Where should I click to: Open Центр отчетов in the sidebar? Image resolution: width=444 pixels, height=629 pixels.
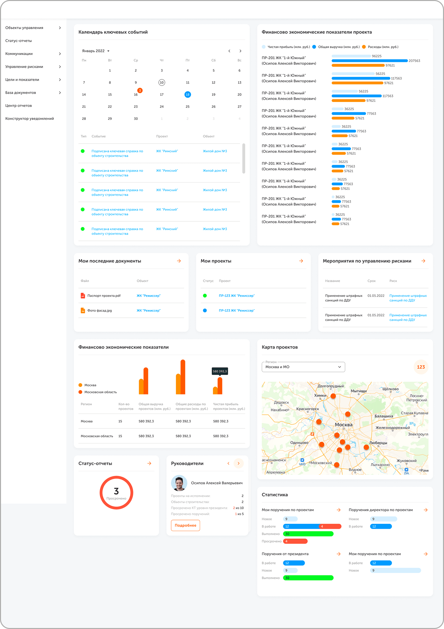pyautogui.click(x=19, y=106)
